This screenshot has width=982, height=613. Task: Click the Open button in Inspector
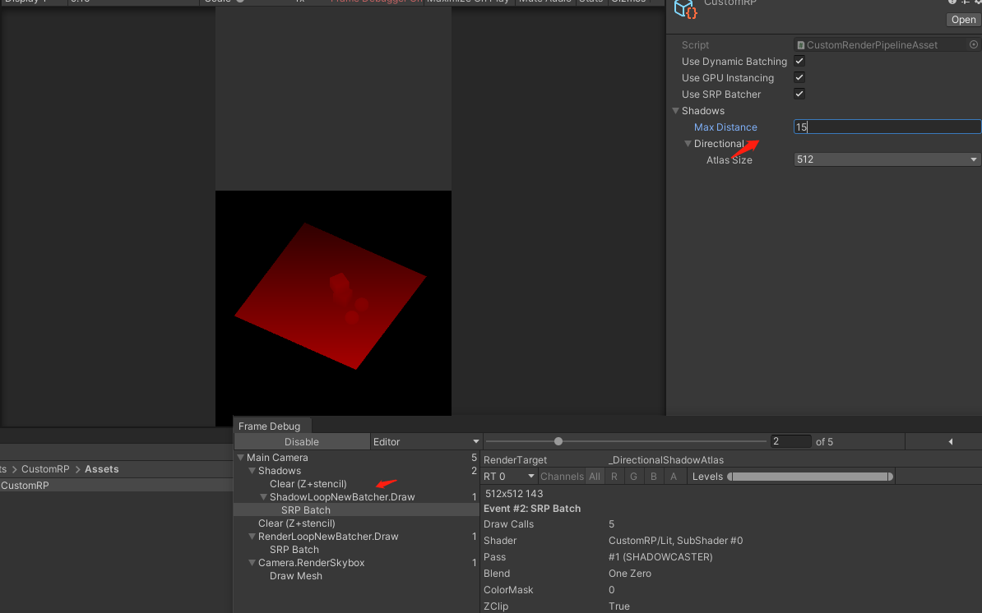pyautogui.click(x=963, y=20)
